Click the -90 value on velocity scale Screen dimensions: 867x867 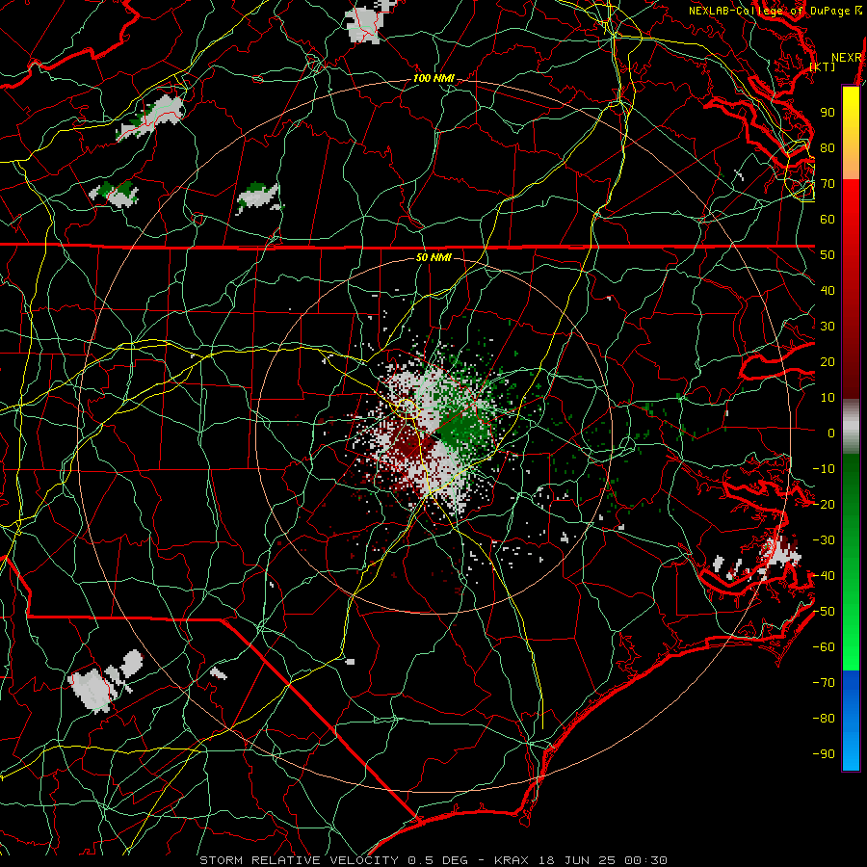(x=824, y=754)
